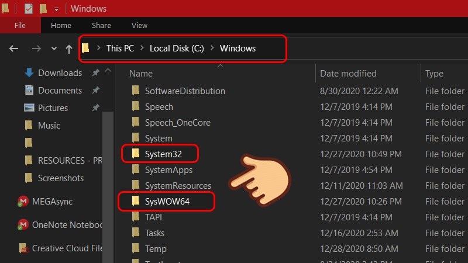Click the MEGAsync red M icon
468x263 pixels.
(x=23, y=201)
